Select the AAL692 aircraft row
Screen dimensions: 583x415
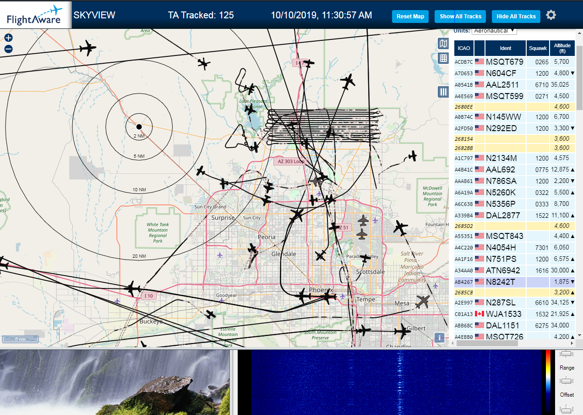point(514,169)
